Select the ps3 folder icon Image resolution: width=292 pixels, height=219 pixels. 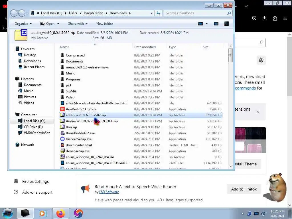click(x=62, y=85)
